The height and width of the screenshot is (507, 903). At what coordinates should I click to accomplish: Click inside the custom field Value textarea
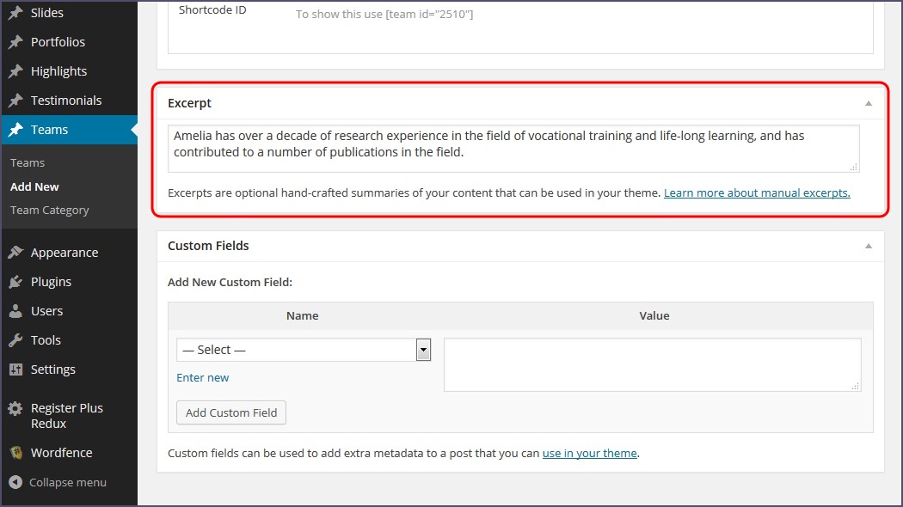(x=652, y=364)
